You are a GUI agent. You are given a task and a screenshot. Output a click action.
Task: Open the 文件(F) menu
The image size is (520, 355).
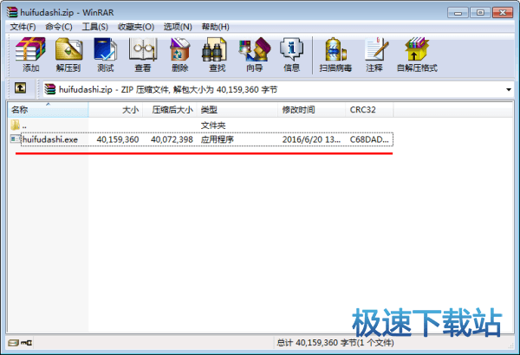point(23,27)
